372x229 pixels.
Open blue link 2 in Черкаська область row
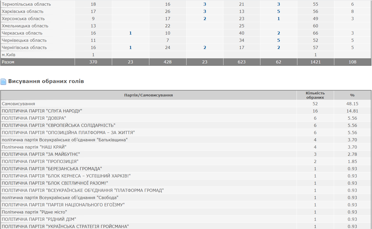278,33
